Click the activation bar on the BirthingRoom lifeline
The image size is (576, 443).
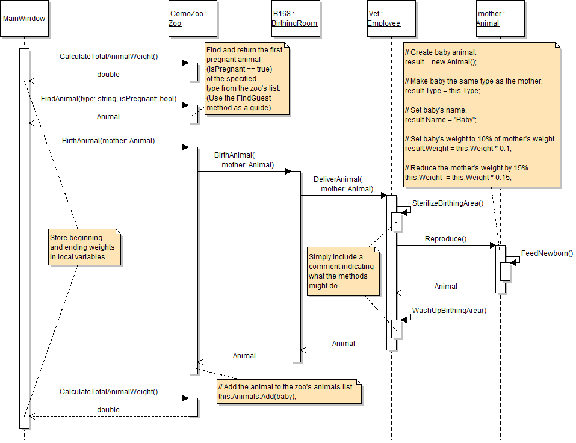click(296, 266)
